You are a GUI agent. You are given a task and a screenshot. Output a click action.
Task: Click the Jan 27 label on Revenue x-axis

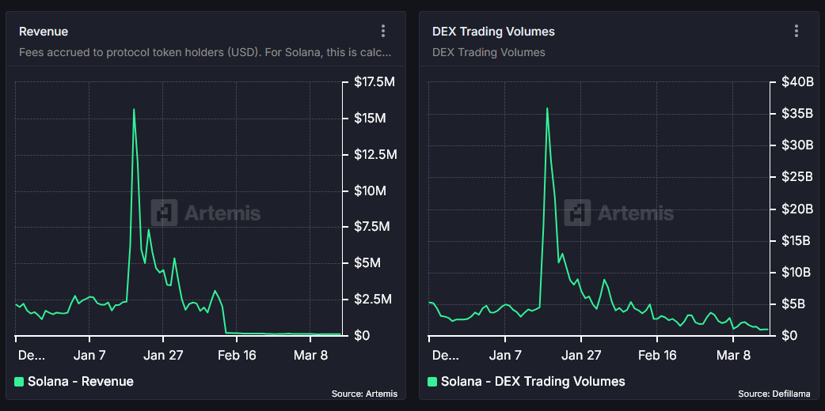[x=165, y=355]
